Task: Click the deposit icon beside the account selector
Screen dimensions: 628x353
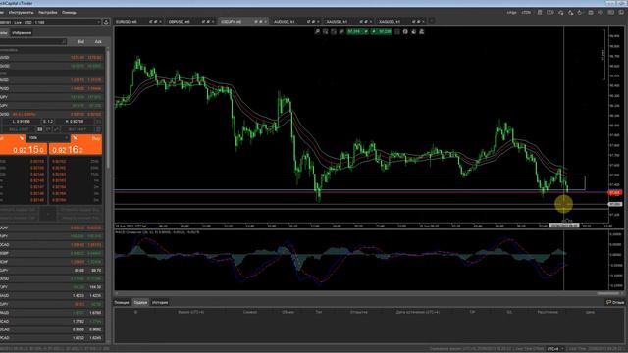Action: click(x=106, y=22)
